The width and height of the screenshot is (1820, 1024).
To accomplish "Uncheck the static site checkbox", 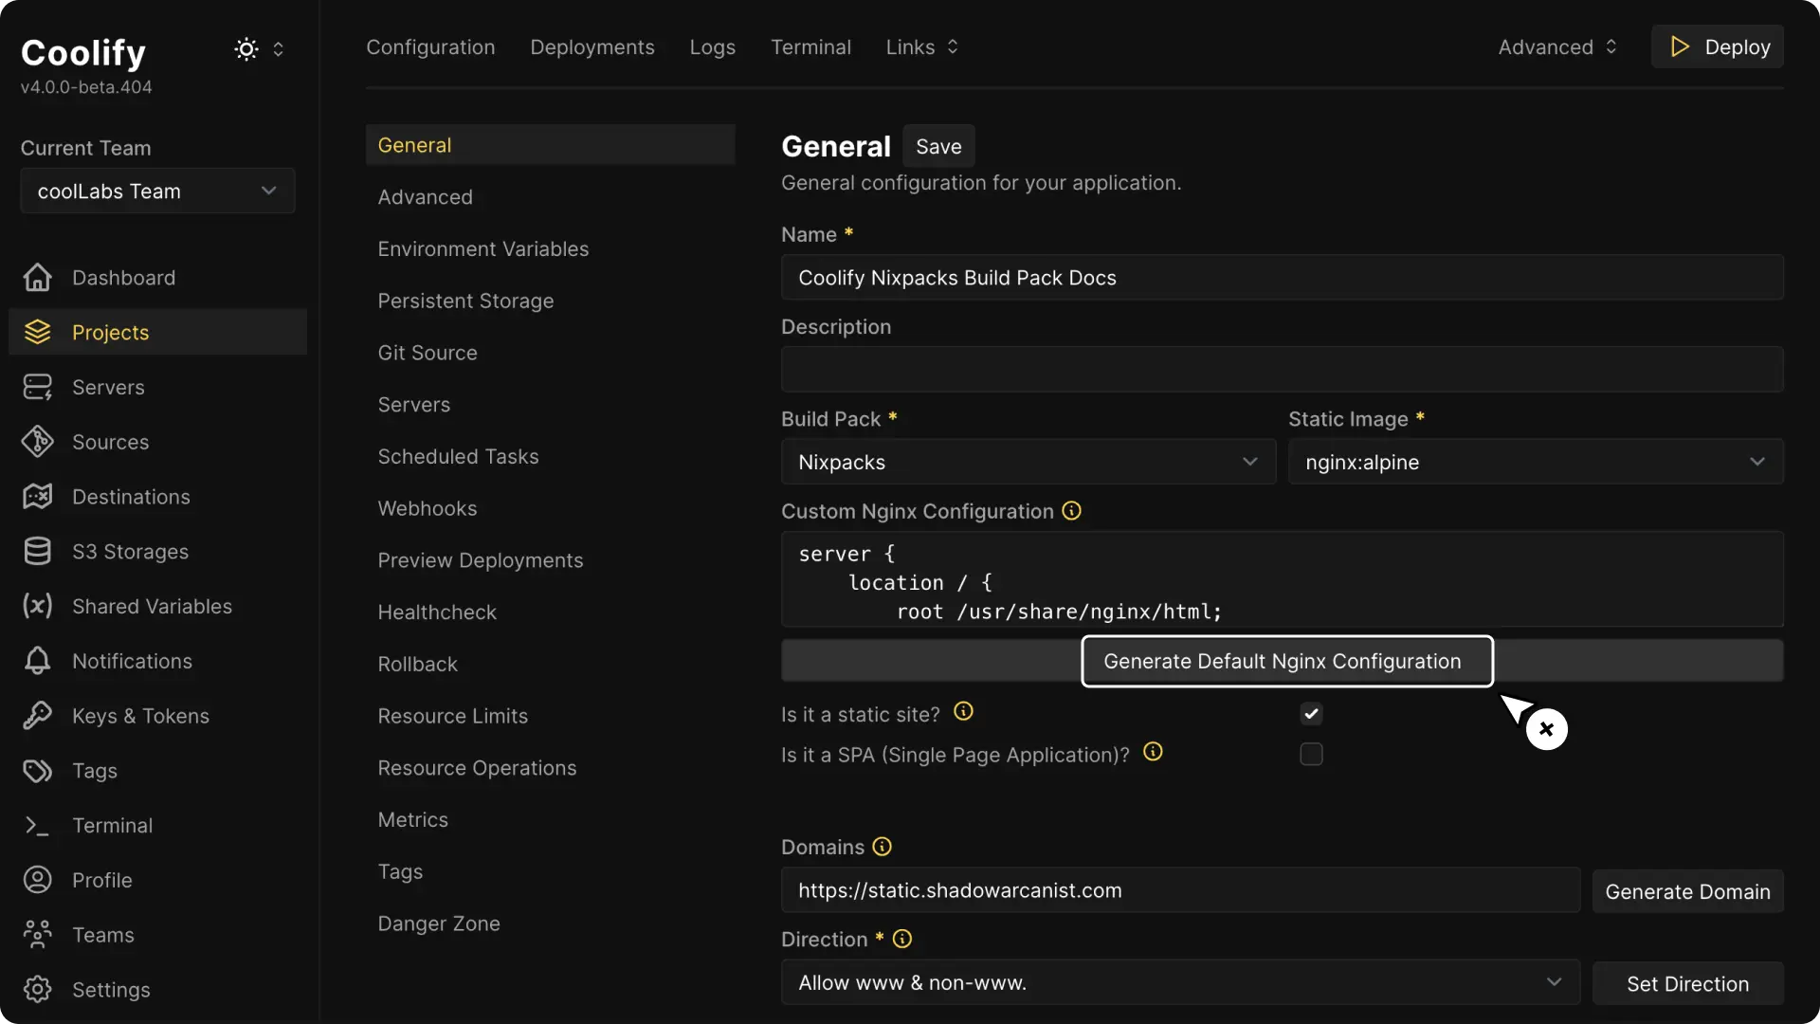I will click(x=1311, y=713).
